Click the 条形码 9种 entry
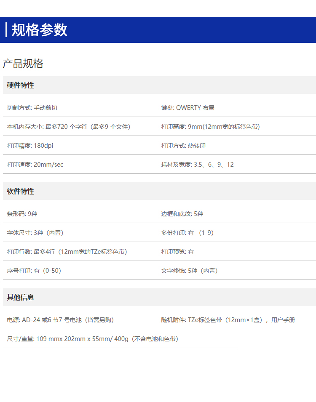Screen dimensions: 316x402 point(22,214)
